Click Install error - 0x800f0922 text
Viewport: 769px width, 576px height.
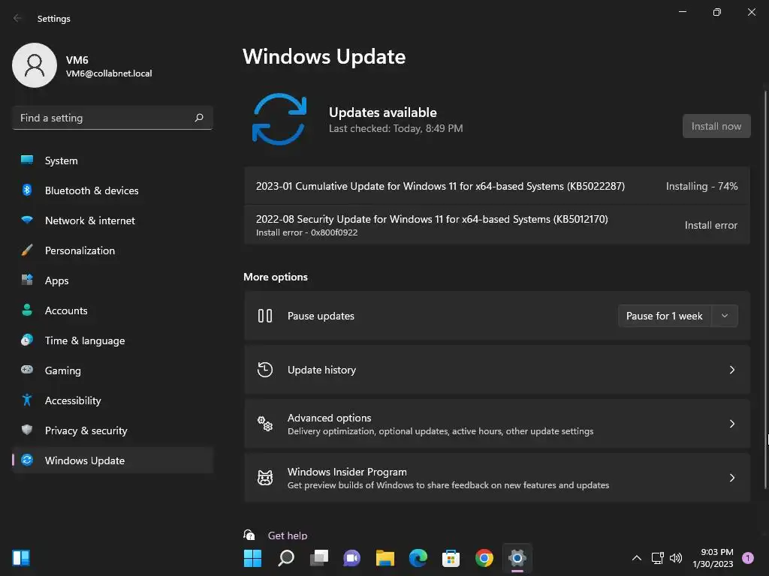[x=306, y=232]
